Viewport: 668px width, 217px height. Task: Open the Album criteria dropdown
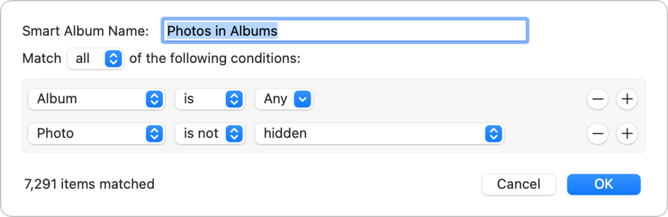[x=96, y=99]
